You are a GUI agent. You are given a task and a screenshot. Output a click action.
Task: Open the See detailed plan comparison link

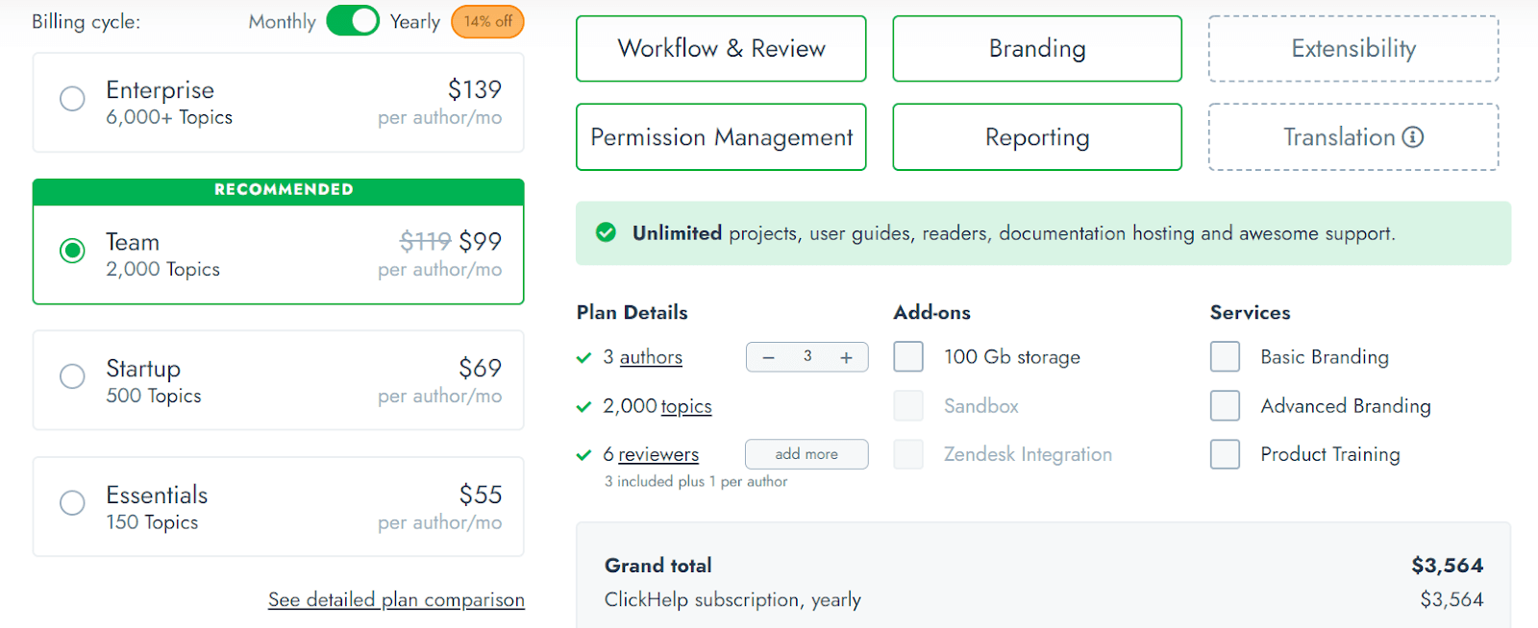pyautogui.click(x=396, y=600)
